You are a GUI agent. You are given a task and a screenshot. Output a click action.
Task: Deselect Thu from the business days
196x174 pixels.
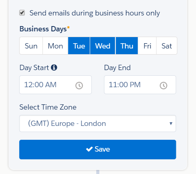click(x=127, y=46)
